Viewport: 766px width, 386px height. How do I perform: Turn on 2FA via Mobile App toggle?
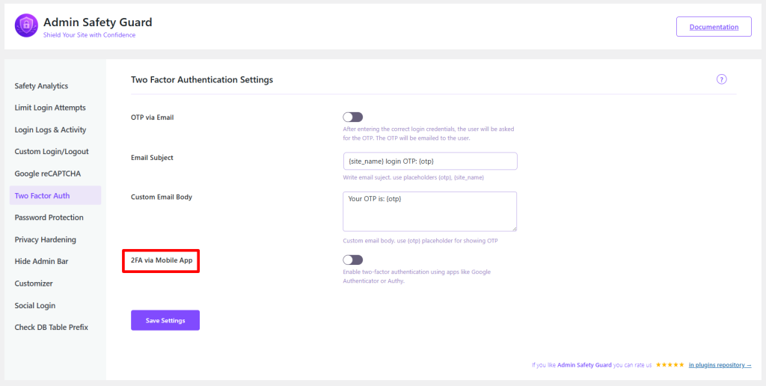click(x=352, y=260)
